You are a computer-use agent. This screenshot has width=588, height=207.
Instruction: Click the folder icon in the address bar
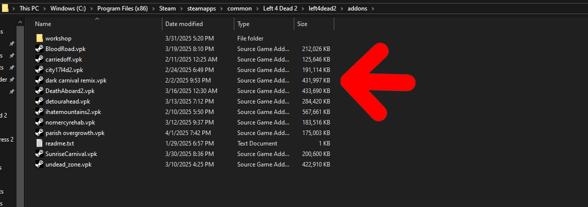point(5,8)
